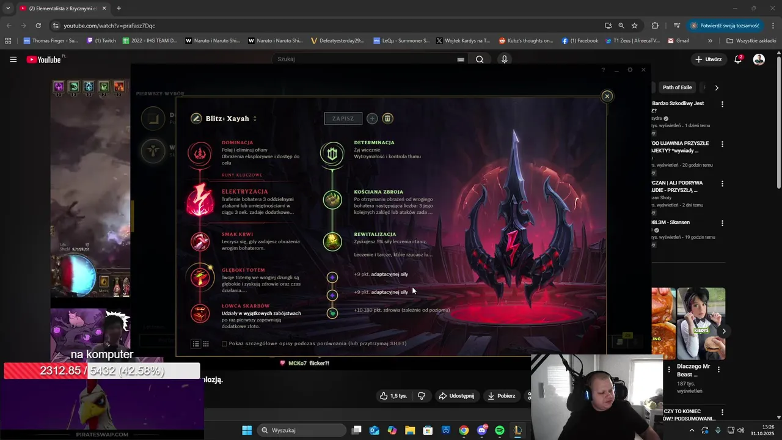Open options for Przyszłe Projekty video

tap(722, 144)
